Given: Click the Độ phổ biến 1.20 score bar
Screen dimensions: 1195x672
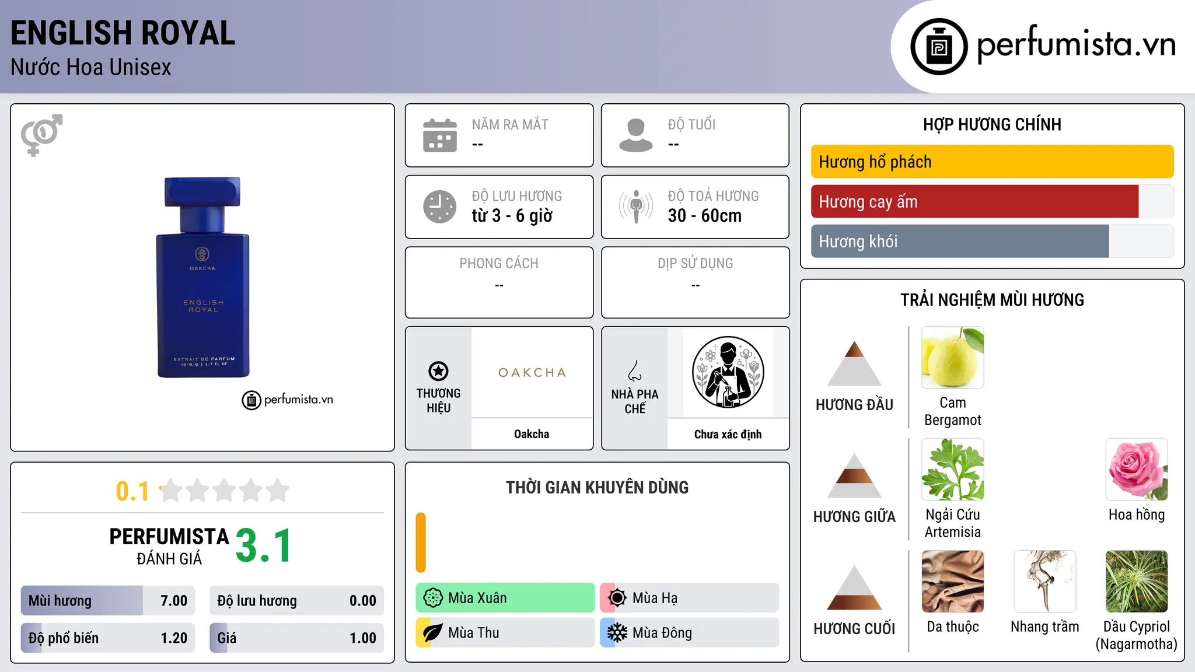Looking at the screenshot, I should [108, 638].
